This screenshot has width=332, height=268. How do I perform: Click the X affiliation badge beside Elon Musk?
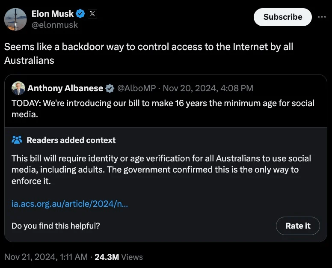click(92, 14)
